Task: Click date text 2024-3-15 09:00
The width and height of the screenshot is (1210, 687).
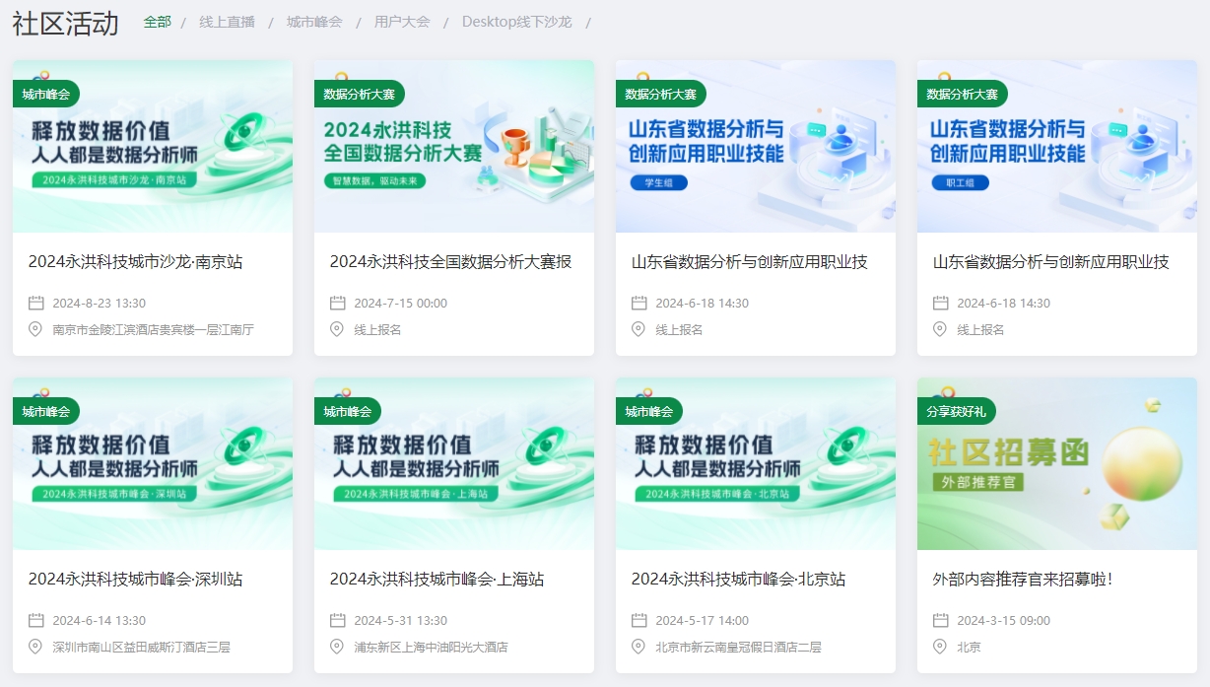Action: click(x=1004, y=621)
